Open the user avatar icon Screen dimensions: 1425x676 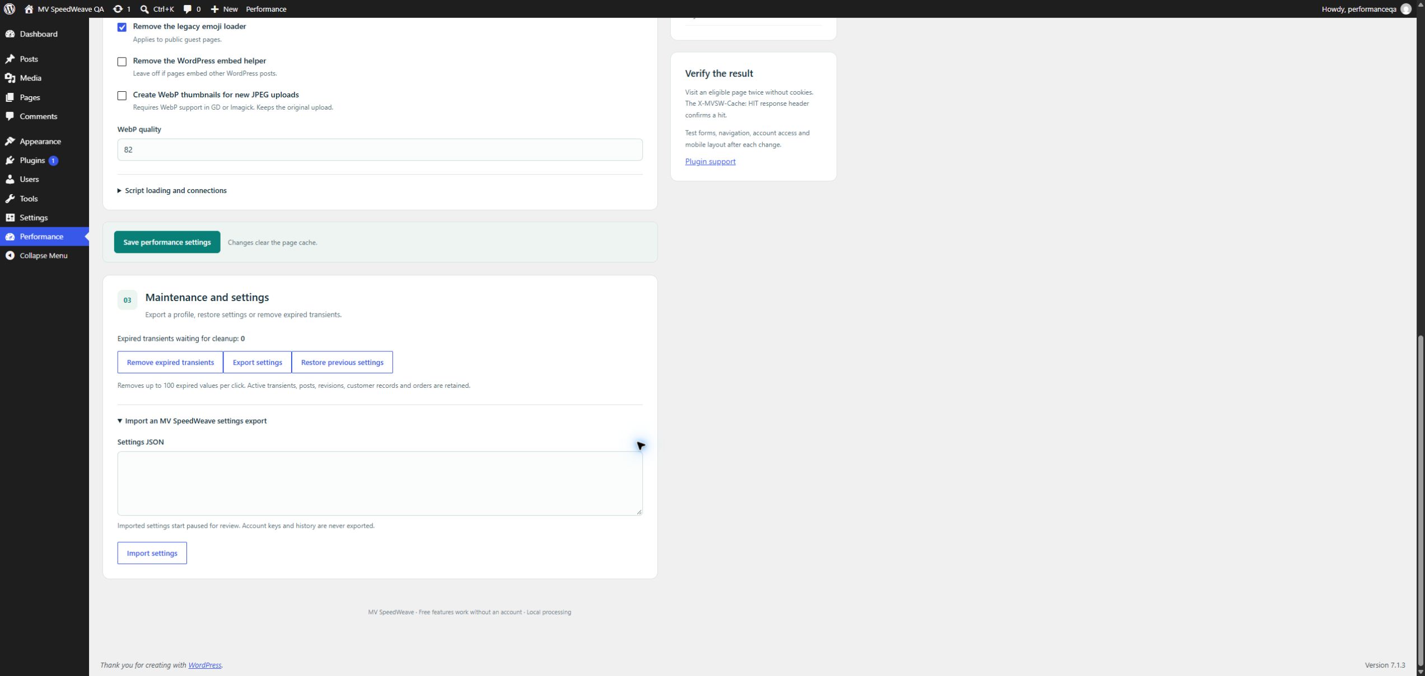pos(1406,9)
